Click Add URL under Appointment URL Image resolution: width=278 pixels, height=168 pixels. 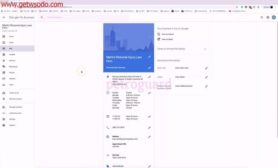click(116, 147)
